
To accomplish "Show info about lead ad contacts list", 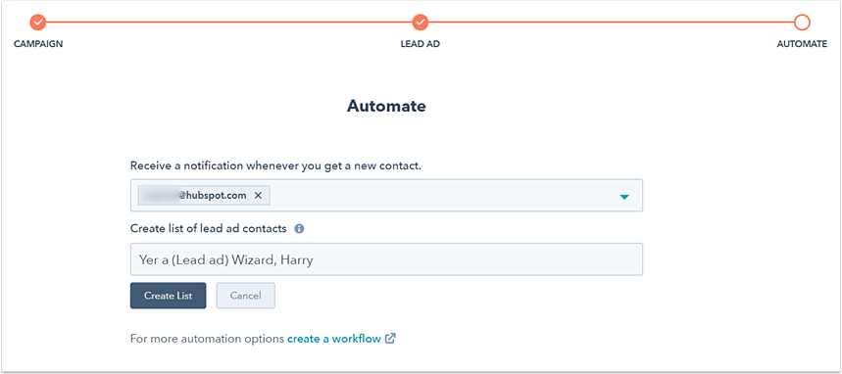I will click(299, 228).
